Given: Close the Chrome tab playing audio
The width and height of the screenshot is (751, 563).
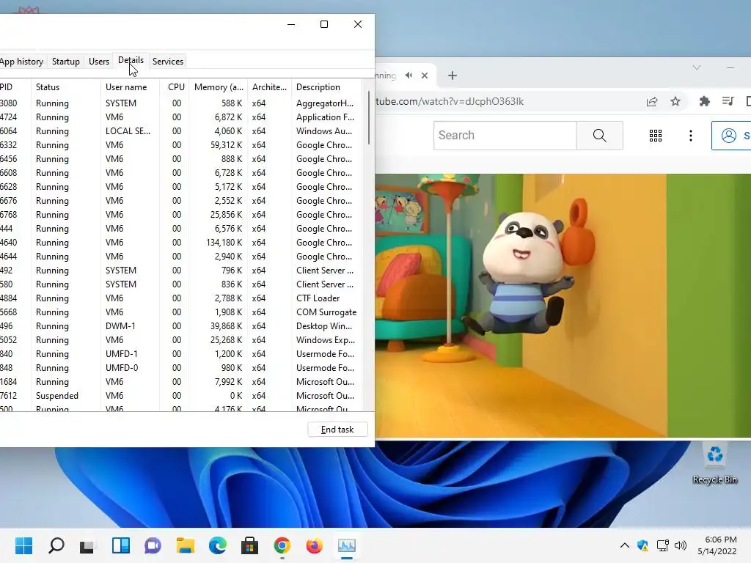Looking at the screenshot, I should coord(425,76).
